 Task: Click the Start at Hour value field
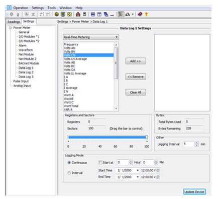123,162
